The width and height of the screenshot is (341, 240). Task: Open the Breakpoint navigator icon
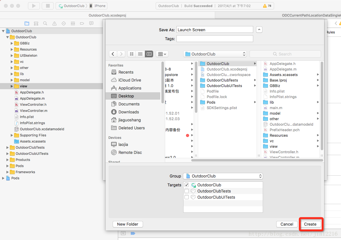click(x=82, y=24)
